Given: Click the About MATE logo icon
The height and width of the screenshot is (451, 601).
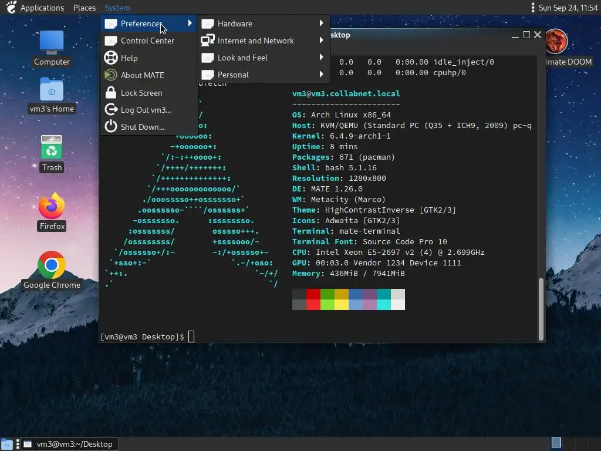Looking at the screenshot, I should point(111,75).
